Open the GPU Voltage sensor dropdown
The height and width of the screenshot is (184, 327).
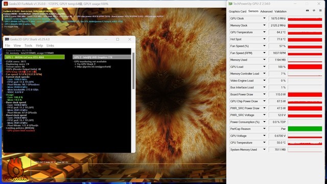pos(264,135)
